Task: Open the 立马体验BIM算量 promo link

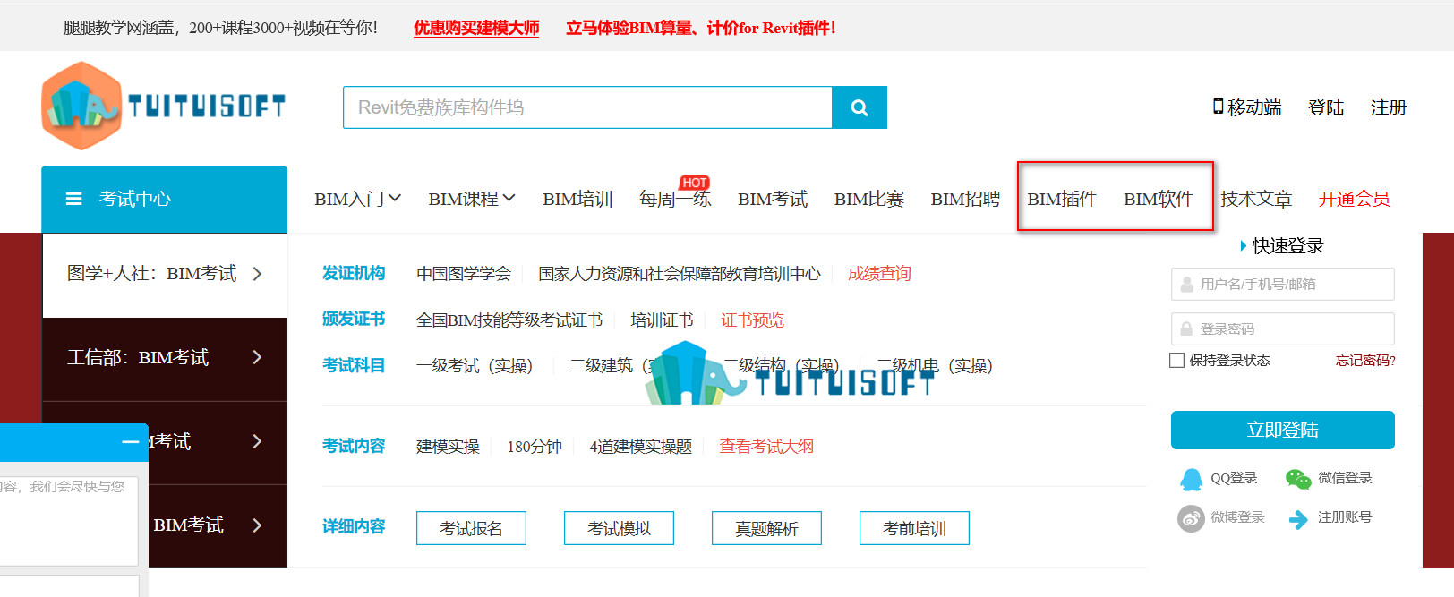Action: (x=701, y=28)
